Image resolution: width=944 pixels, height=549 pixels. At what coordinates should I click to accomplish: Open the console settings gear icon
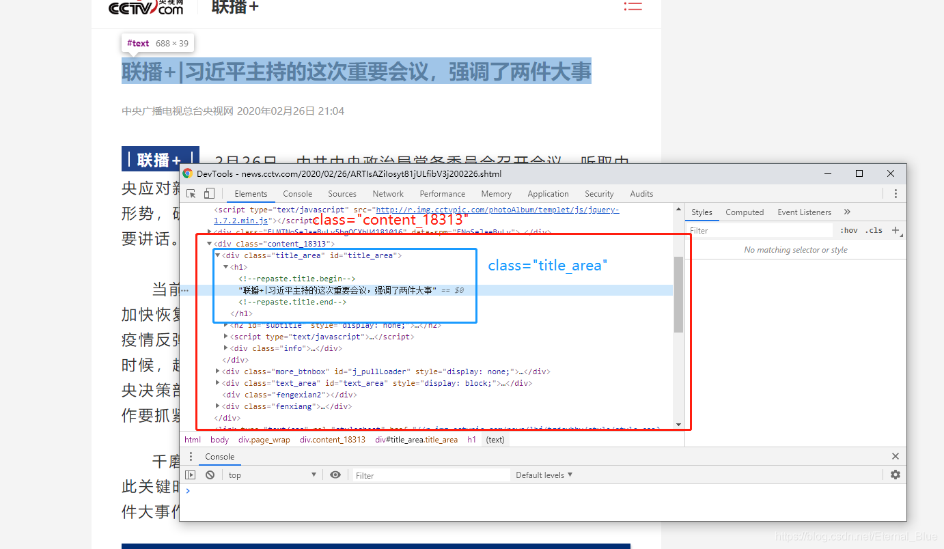[x=896, y=475]
